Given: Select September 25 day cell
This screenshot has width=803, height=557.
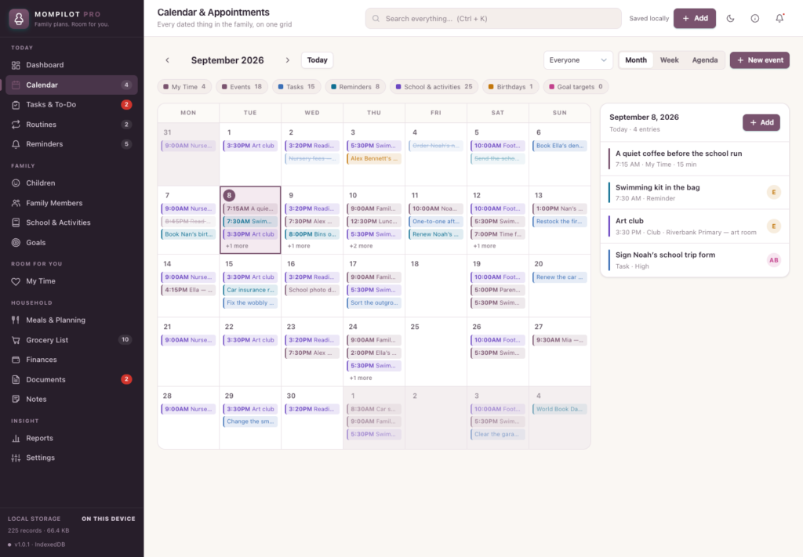Looking at the screenshot, I should click(436, 352).
